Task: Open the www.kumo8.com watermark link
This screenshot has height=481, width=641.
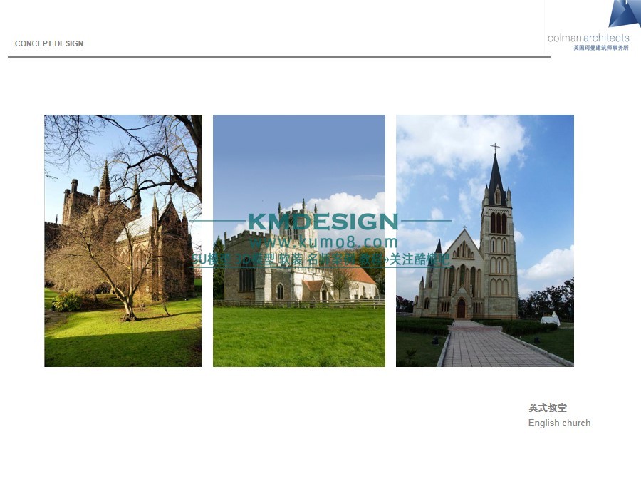Action: 323,242
